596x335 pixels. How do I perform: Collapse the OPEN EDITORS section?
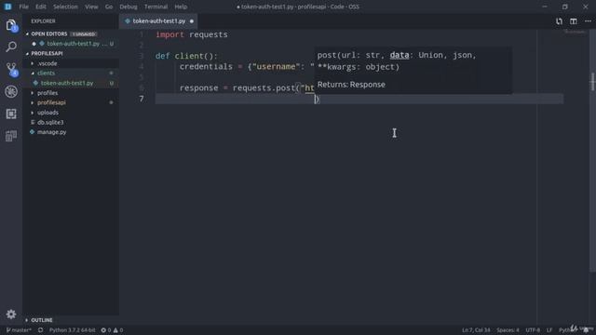click(48, 33)
